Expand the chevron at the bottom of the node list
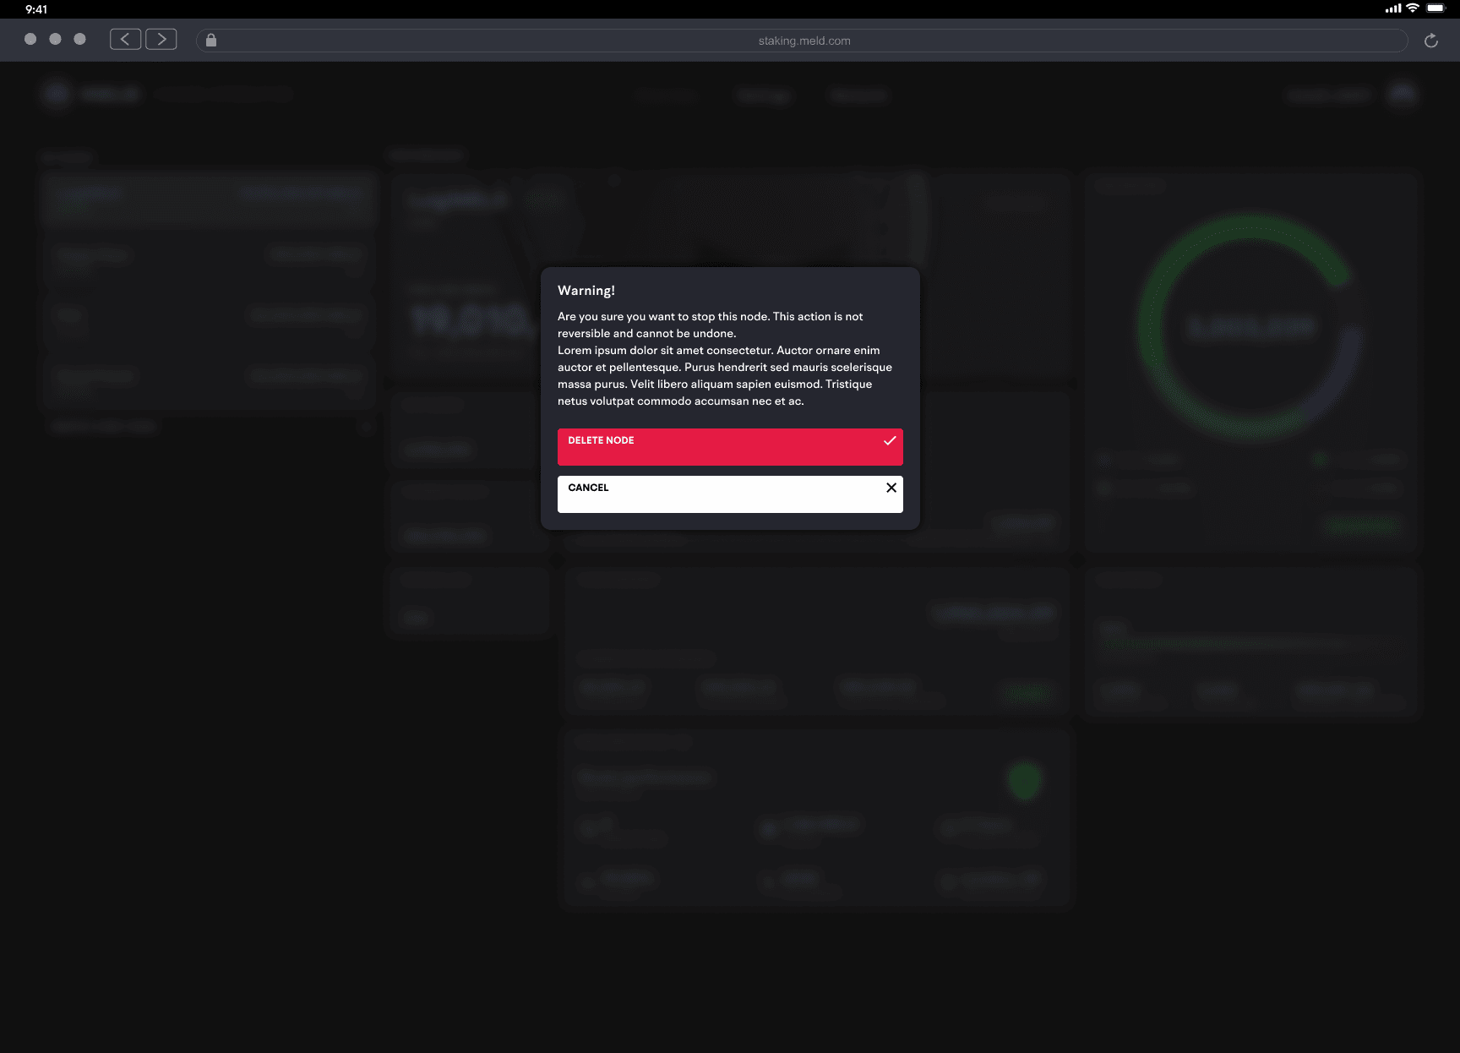 365,427
